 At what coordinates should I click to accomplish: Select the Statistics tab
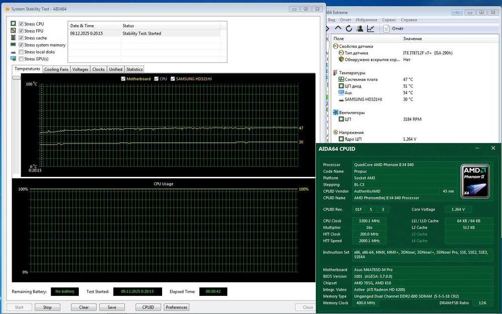coord(135,69)
